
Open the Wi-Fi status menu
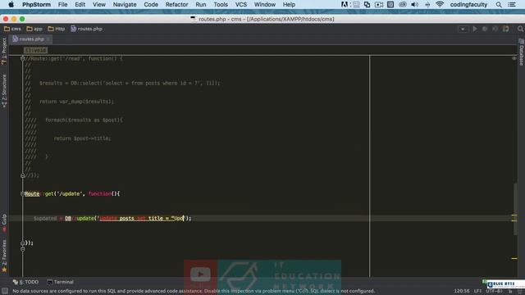(440, 5)
